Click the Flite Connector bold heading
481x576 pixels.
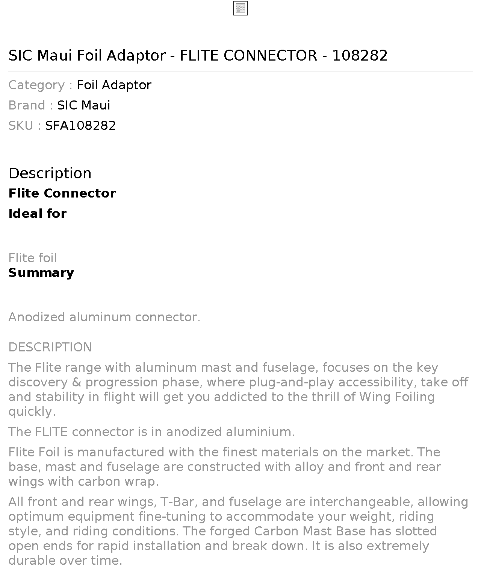coord(62,193)
